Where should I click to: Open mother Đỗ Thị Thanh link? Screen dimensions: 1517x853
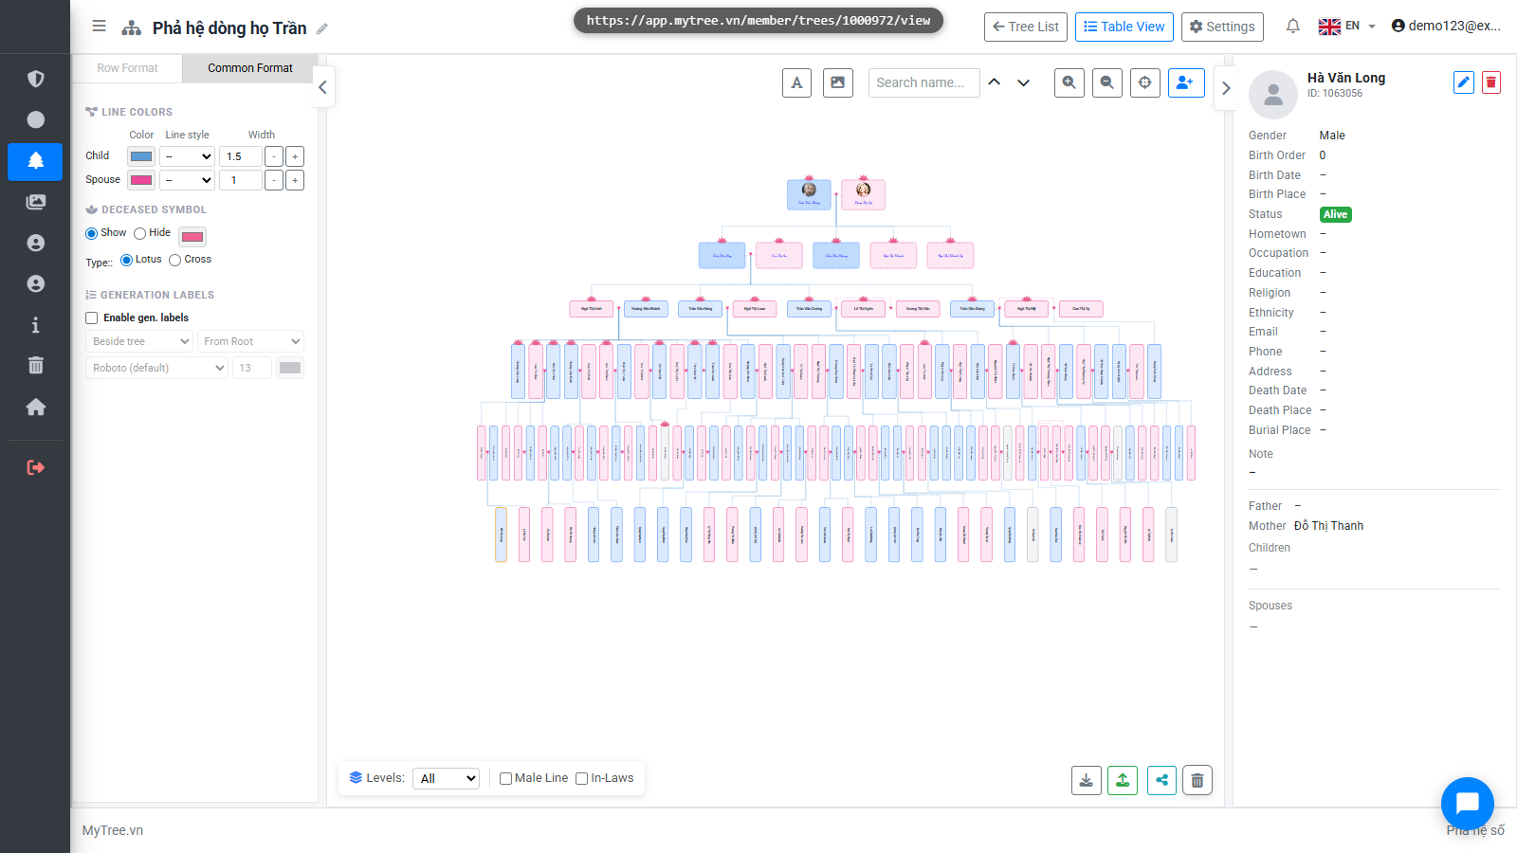coord(1328,526)
